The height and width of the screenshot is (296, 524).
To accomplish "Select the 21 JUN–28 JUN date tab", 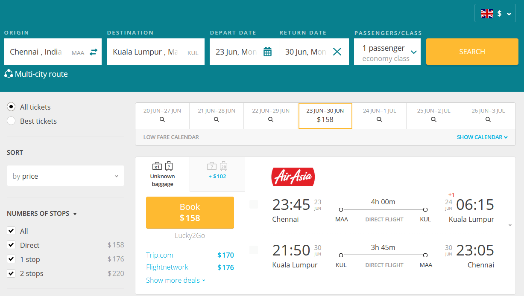I will 217,116.
